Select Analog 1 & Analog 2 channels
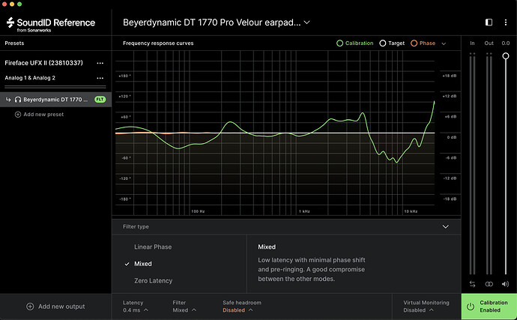The width and height of the screenshot is (517, 320). (30, 78)
